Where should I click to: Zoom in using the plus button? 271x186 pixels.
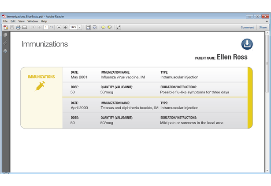[65, 27]
